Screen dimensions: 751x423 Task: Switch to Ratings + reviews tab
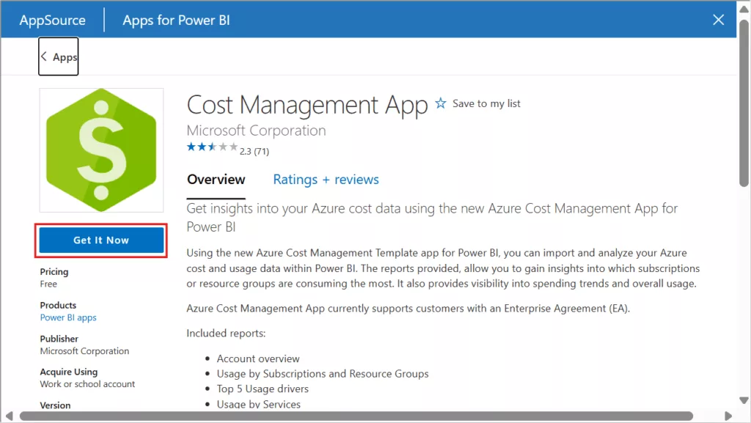click(x=326, y=180)
